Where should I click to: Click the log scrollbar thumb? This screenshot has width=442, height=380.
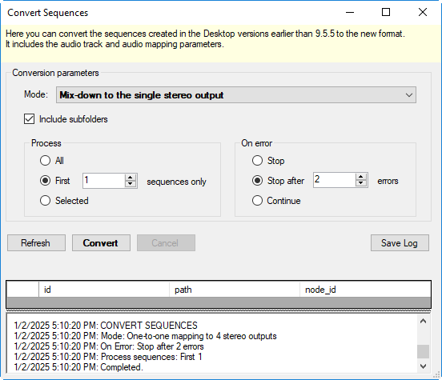(x=423, y=351)
